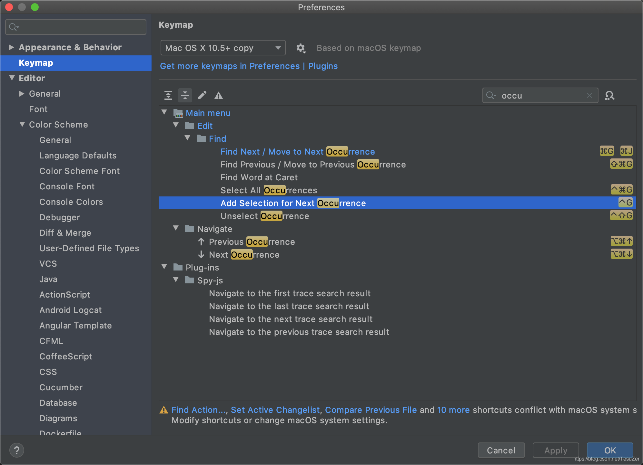This screenshot has width=643, height=465.
Task: Expand Appearance & Behavior section
Action: 12,47
